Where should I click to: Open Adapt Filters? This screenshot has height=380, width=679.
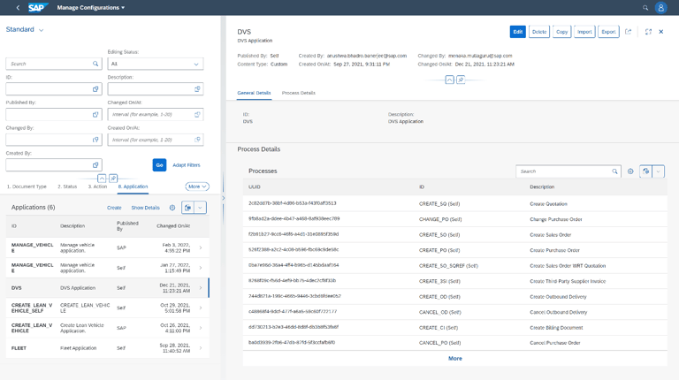187,165
